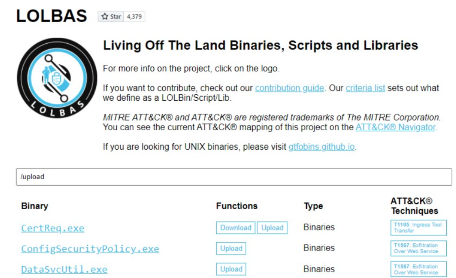Click the T1567 tag for ConfigSecurityPolicy.exe
Image resolution: width=456 pixels, height=278 pixels.
[x=418, y=248]
